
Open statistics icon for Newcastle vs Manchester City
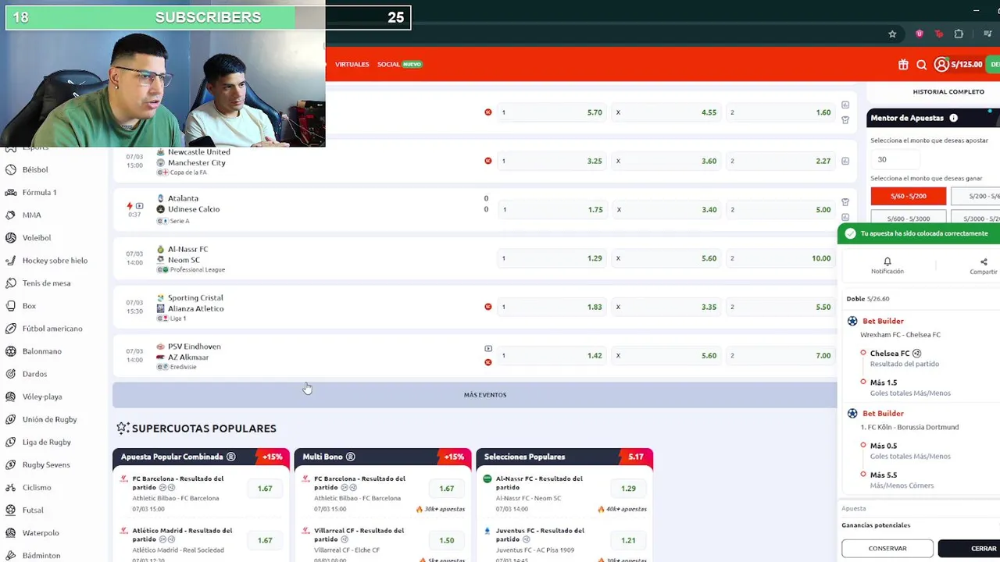[845, 161]
